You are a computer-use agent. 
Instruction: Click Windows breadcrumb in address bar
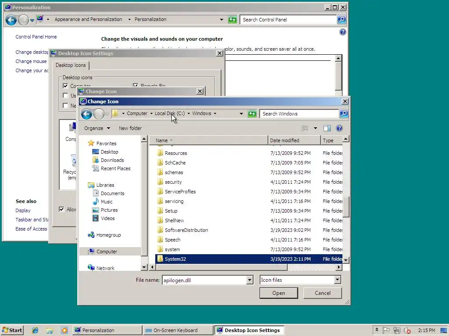(202, 113)
